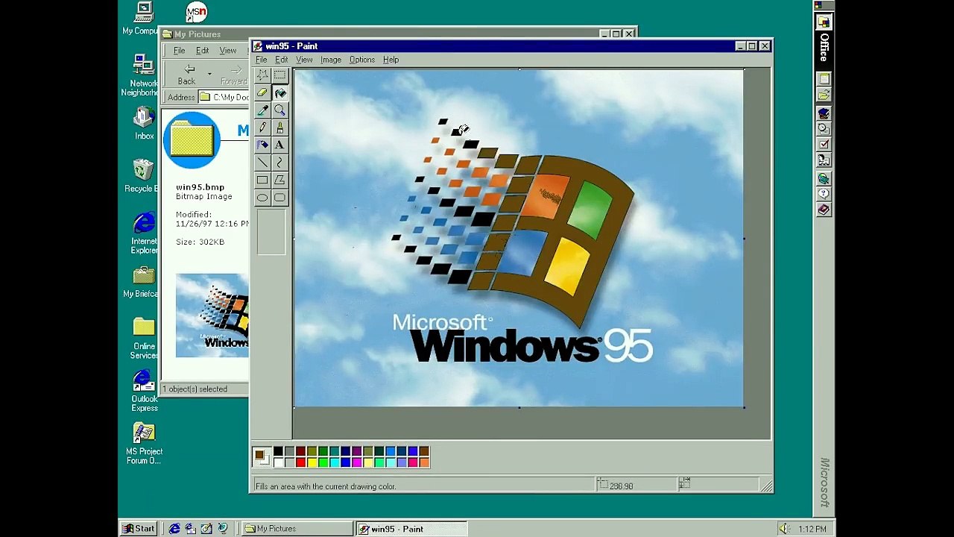
Task: Click the Show Desktop quick launch icon
Action: click(x=206, y=529)
